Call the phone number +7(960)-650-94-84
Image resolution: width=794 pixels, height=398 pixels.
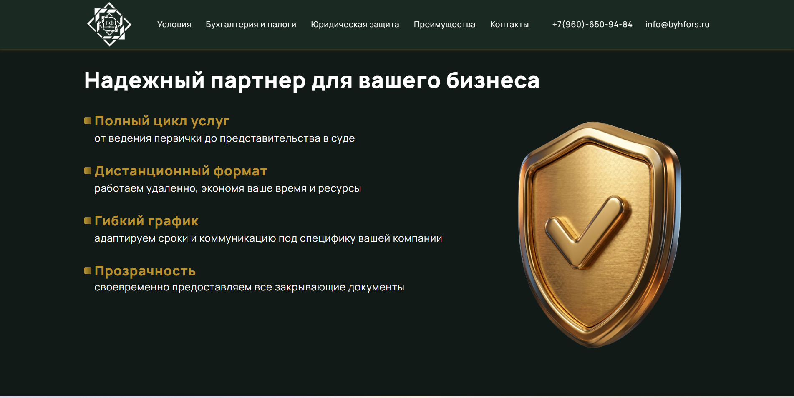pyautogui.click(x=592, y=24)
